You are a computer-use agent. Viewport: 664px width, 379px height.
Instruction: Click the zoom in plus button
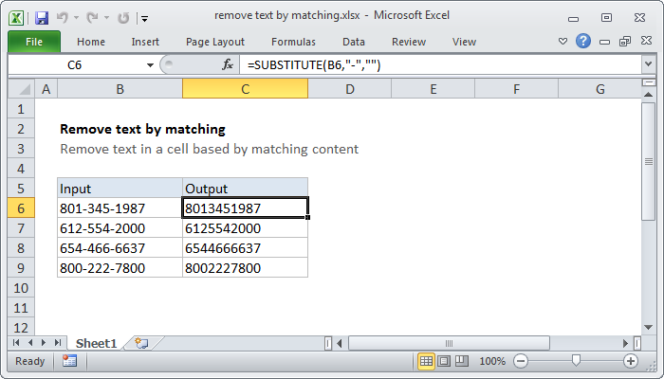coord(630,361)
